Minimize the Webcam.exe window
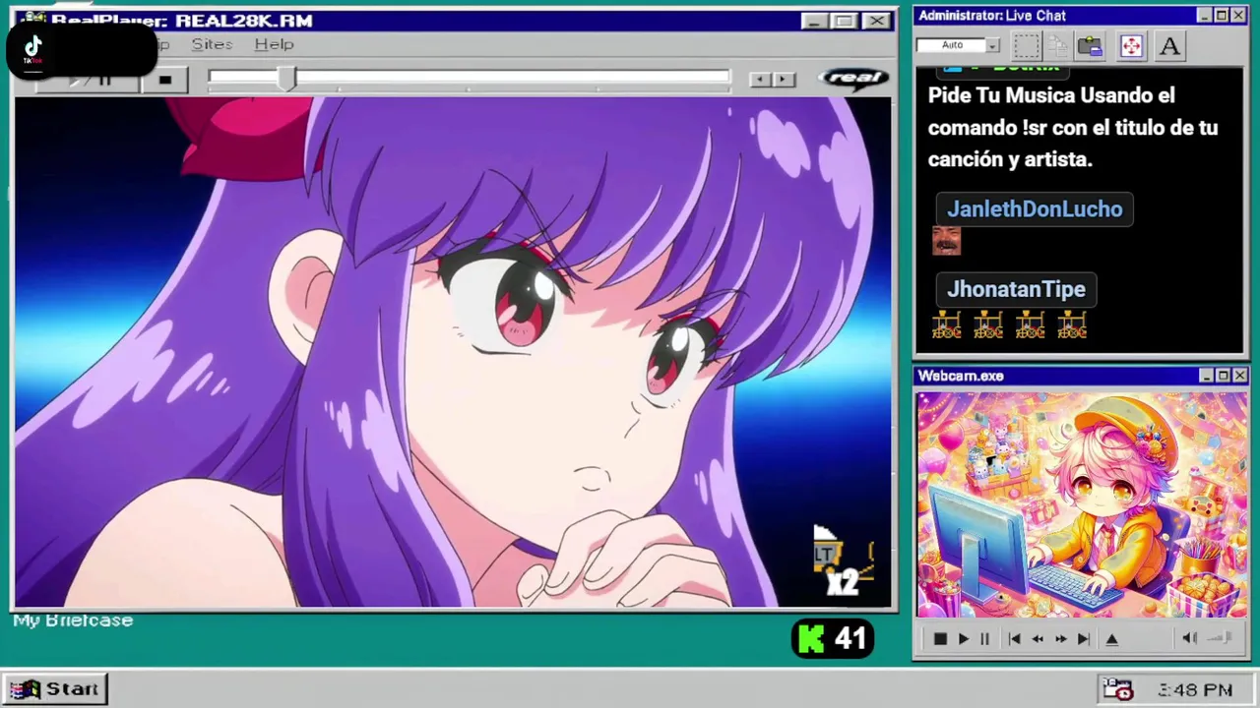 click(x=1206, y=376)
